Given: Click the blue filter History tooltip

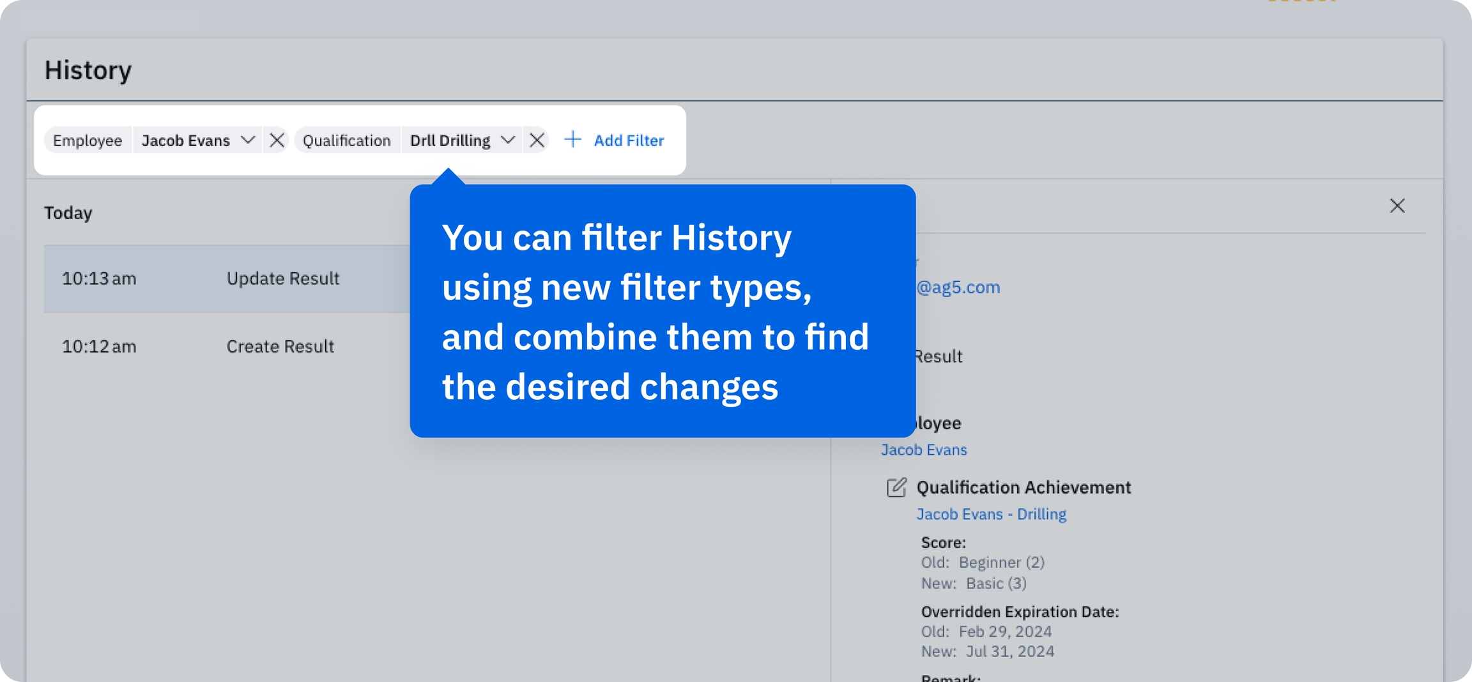Looking at the screenshot, I should (662, 312).
